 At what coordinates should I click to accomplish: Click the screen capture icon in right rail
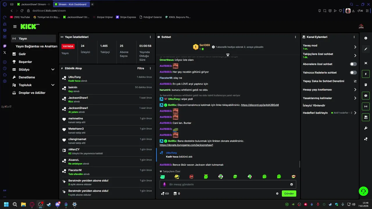[366, 63]
